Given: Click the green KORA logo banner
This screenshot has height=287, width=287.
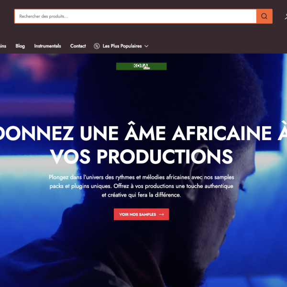Looking at the screenshot, I should coord(141,66).
